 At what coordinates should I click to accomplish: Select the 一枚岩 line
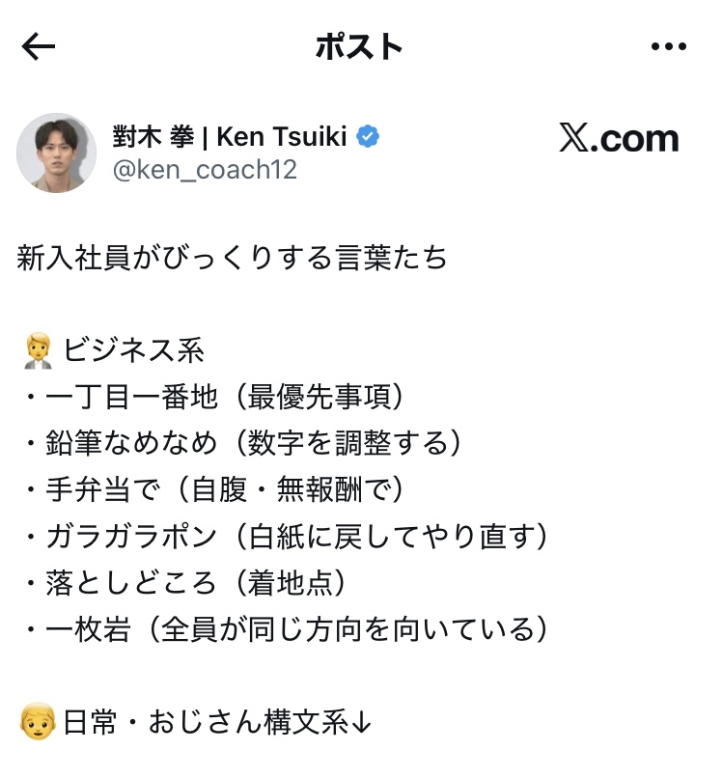click(288, 629)
